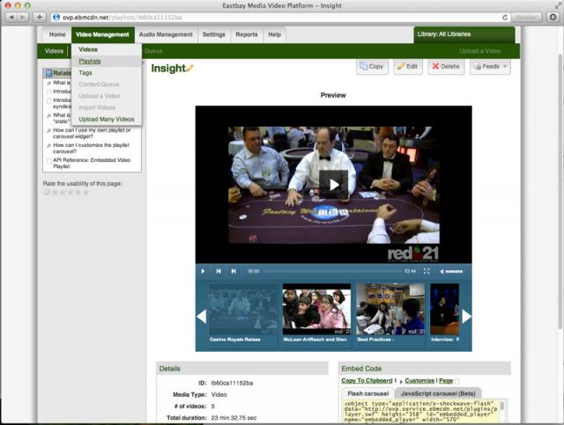Open the Video Management menu tab
564x425 pixels.
click(x=103, y=34)
